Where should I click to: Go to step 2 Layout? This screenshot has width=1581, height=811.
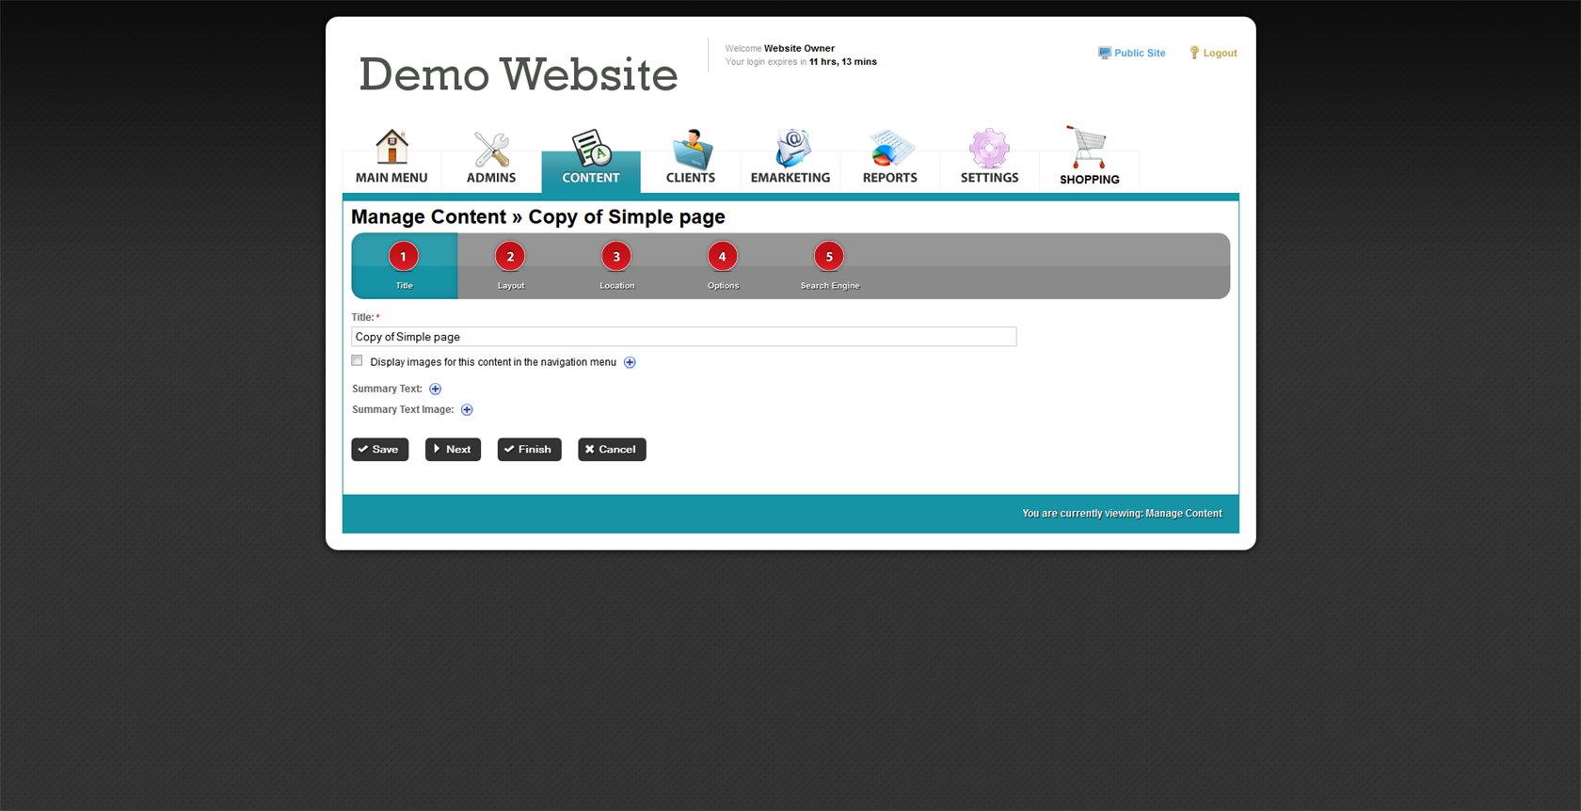(510, 257)
